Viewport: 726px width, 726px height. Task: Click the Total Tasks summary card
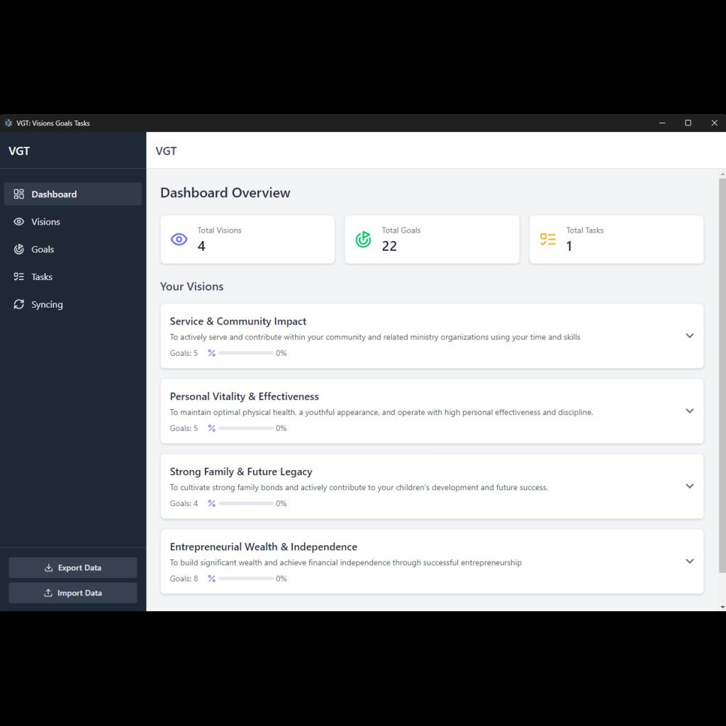pyautogui.click(x=616, y=240)
